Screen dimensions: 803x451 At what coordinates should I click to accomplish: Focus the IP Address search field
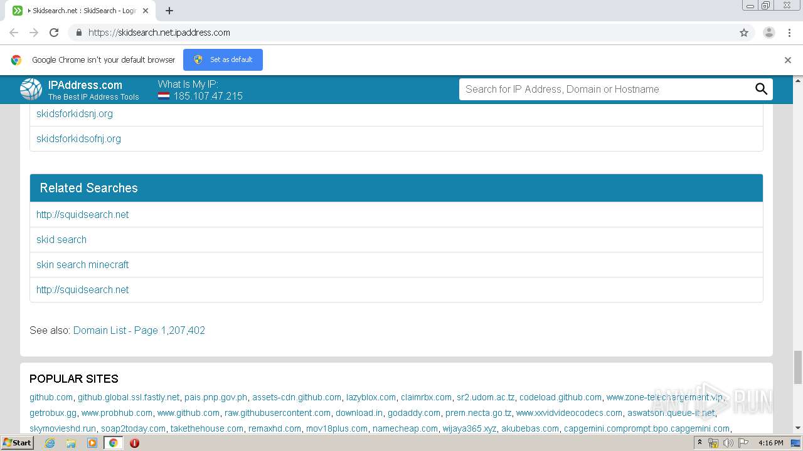(605, 89)
